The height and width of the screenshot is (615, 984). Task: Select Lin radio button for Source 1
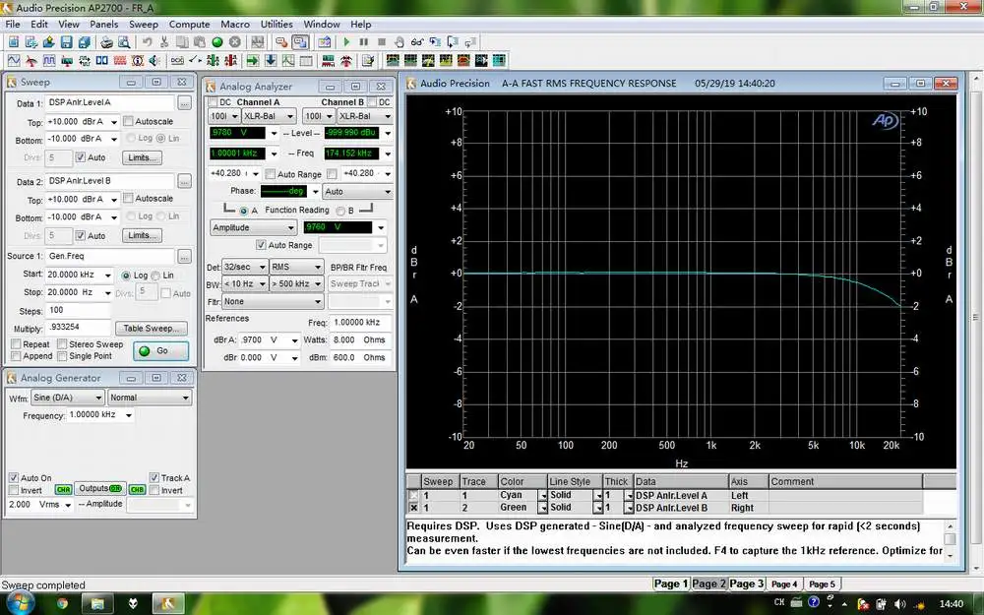155,276
